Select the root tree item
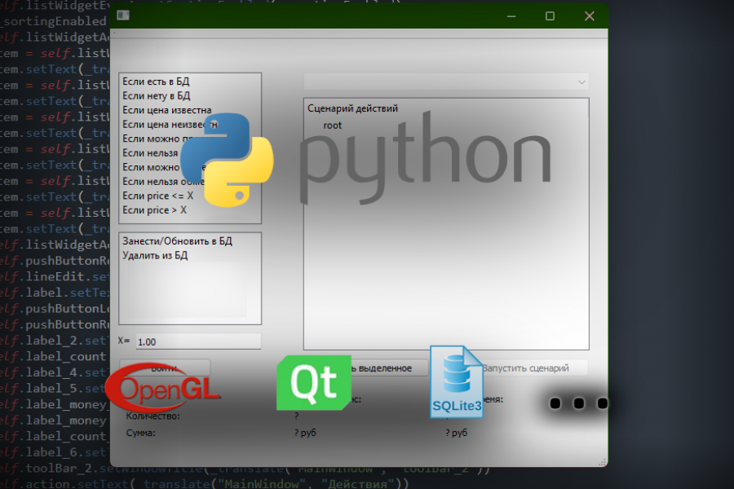Viewport: 734px width, 489px height. (333, 125)
